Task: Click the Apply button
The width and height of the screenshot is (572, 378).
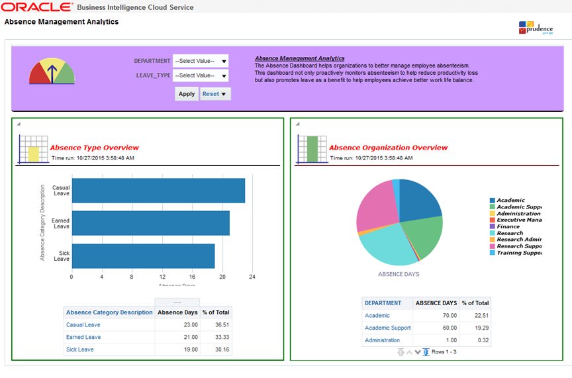Action: pyautogui.click(x=187, y=94)
